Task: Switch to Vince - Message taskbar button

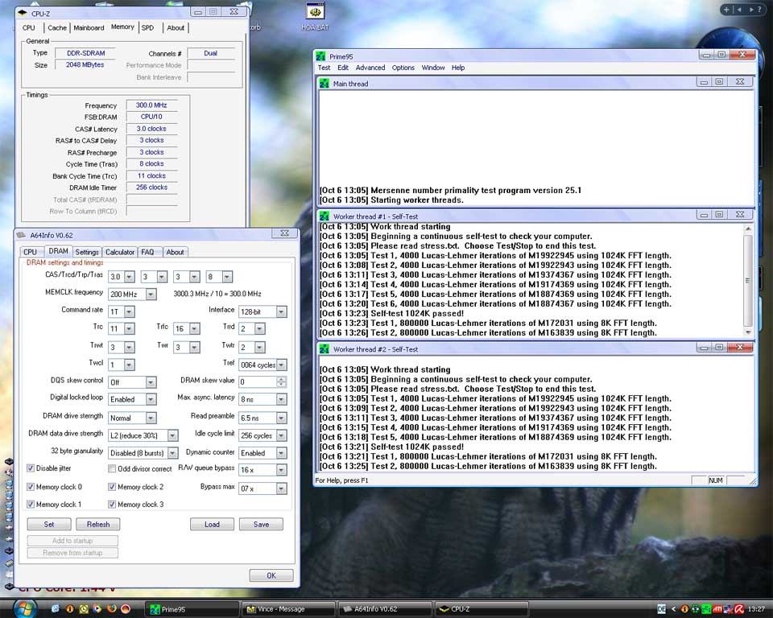Action: tap(288, 609)
